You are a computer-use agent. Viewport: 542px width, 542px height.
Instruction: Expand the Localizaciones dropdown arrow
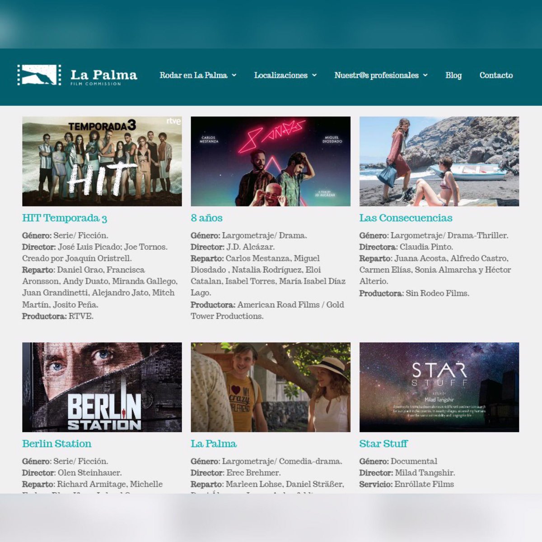[314, 75]
